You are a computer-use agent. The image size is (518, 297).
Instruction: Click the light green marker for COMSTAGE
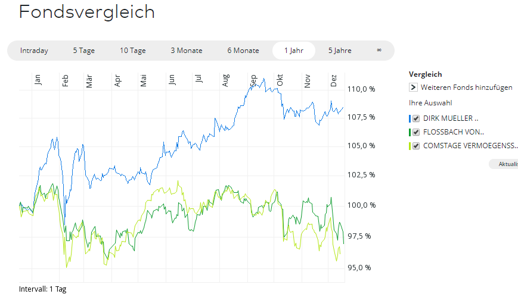410,146
